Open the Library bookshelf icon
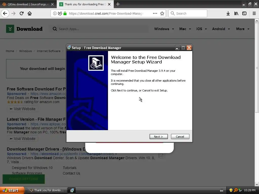This screenshot has height=194, width=259. (x=236, y=13)
